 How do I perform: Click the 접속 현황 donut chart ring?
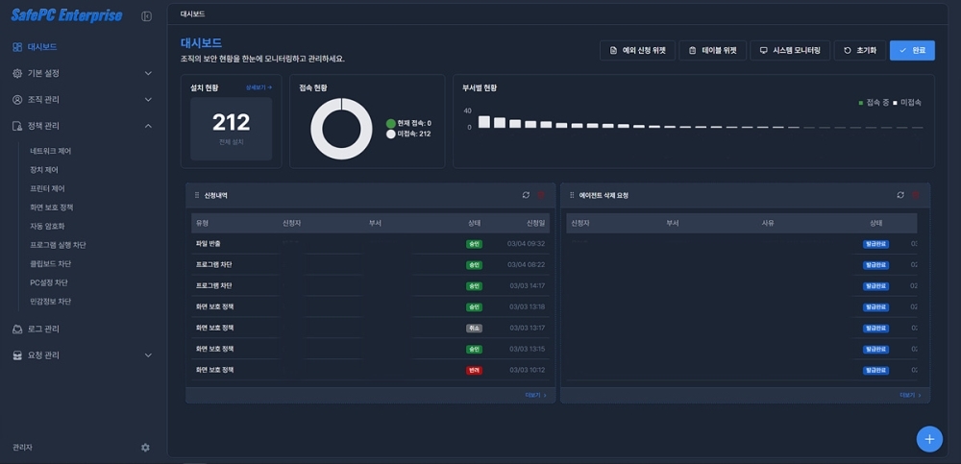coord(315,129)
